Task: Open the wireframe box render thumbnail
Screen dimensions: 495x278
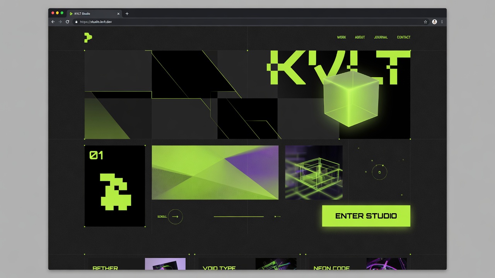Action: pos(314,173)
